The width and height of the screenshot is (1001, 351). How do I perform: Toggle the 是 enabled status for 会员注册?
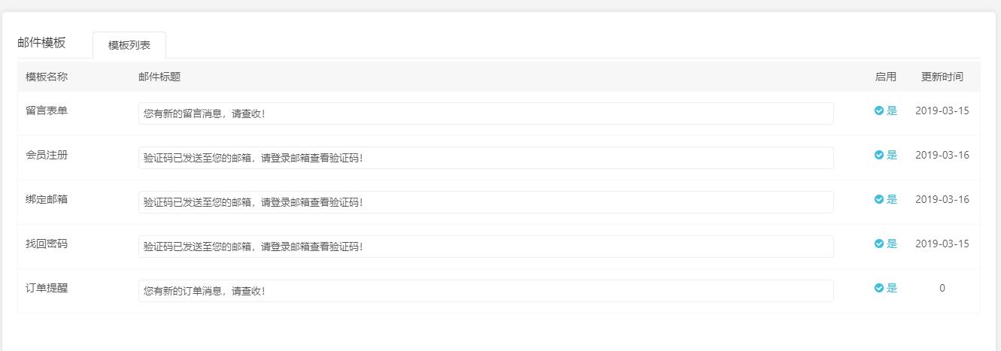click(886, 155)
